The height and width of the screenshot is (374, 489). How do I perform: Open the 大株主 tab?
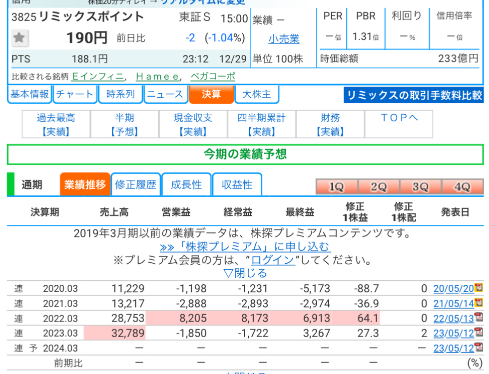pos(256,94)
